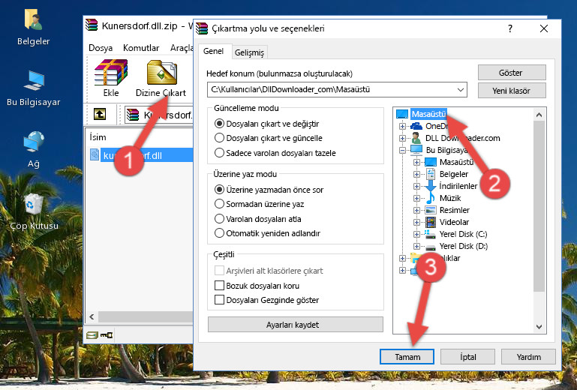Image resolution: width=577 pixels, height=390 pixels.
Task: Expand the OneDrive tree node
Action: coord(403,126)
